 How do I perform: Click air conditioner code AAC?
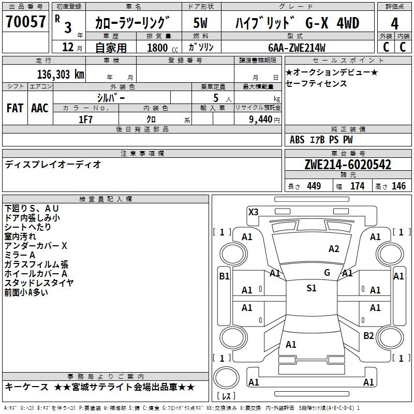(40, 108)
